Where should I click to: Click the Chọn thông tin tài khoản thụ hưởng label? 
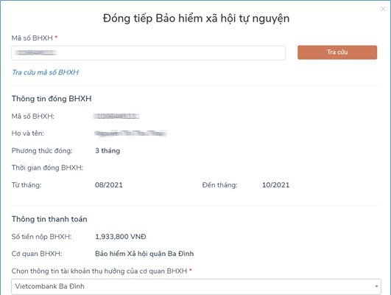point(99,271)
